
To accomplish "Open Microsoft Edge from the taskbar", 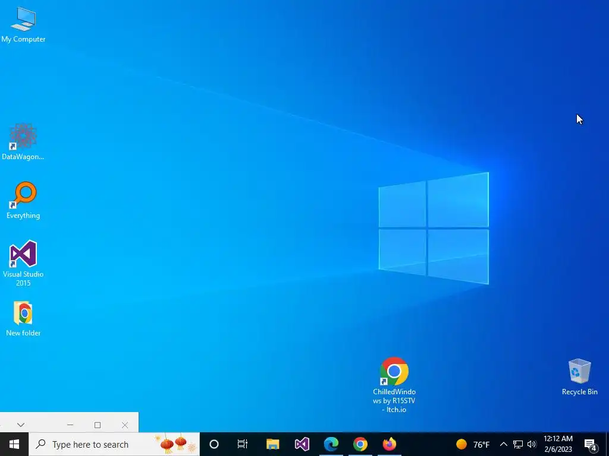I will tap(331, 444).
